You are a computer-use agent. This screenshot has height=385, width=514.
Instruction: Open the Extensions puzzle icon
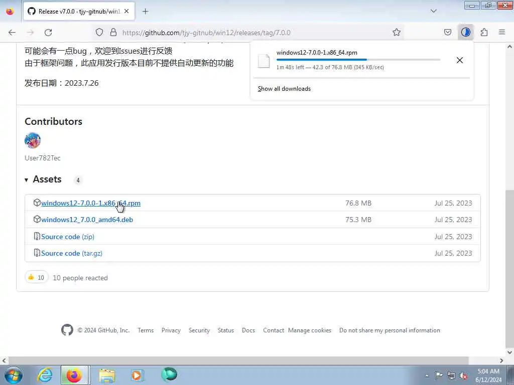484,32
